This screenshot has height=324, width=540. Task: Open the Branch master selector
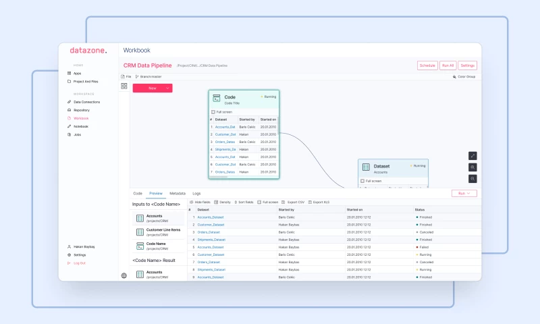click(148, 77)
